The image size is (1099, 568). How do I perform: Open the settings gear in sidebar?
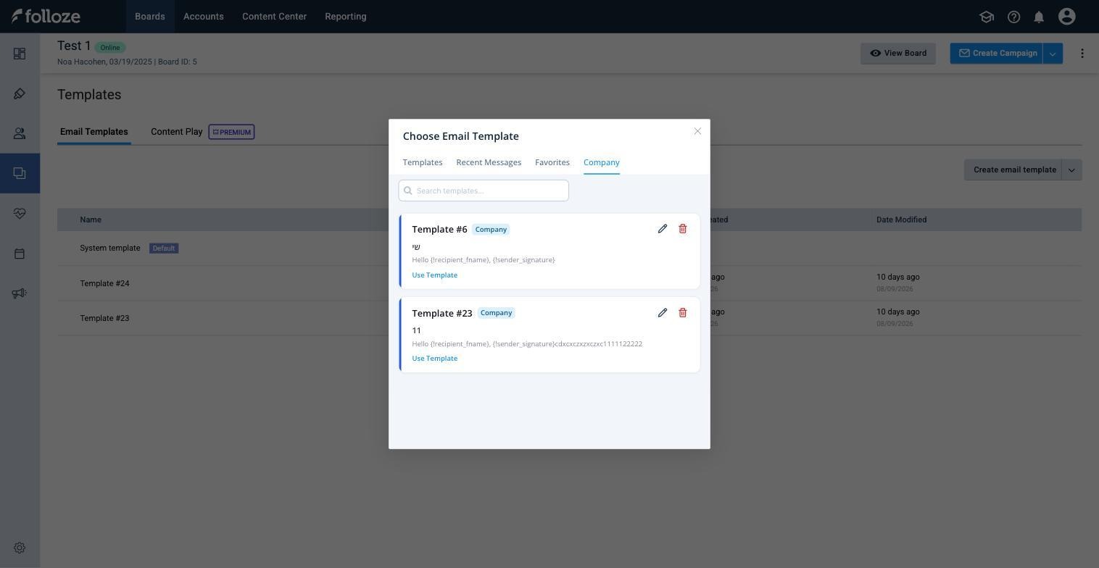[20, 548]
